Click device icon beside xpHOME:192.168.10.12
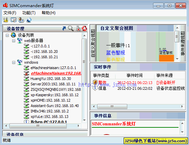This screenshot has height=145, width=189. click(26, 100)
